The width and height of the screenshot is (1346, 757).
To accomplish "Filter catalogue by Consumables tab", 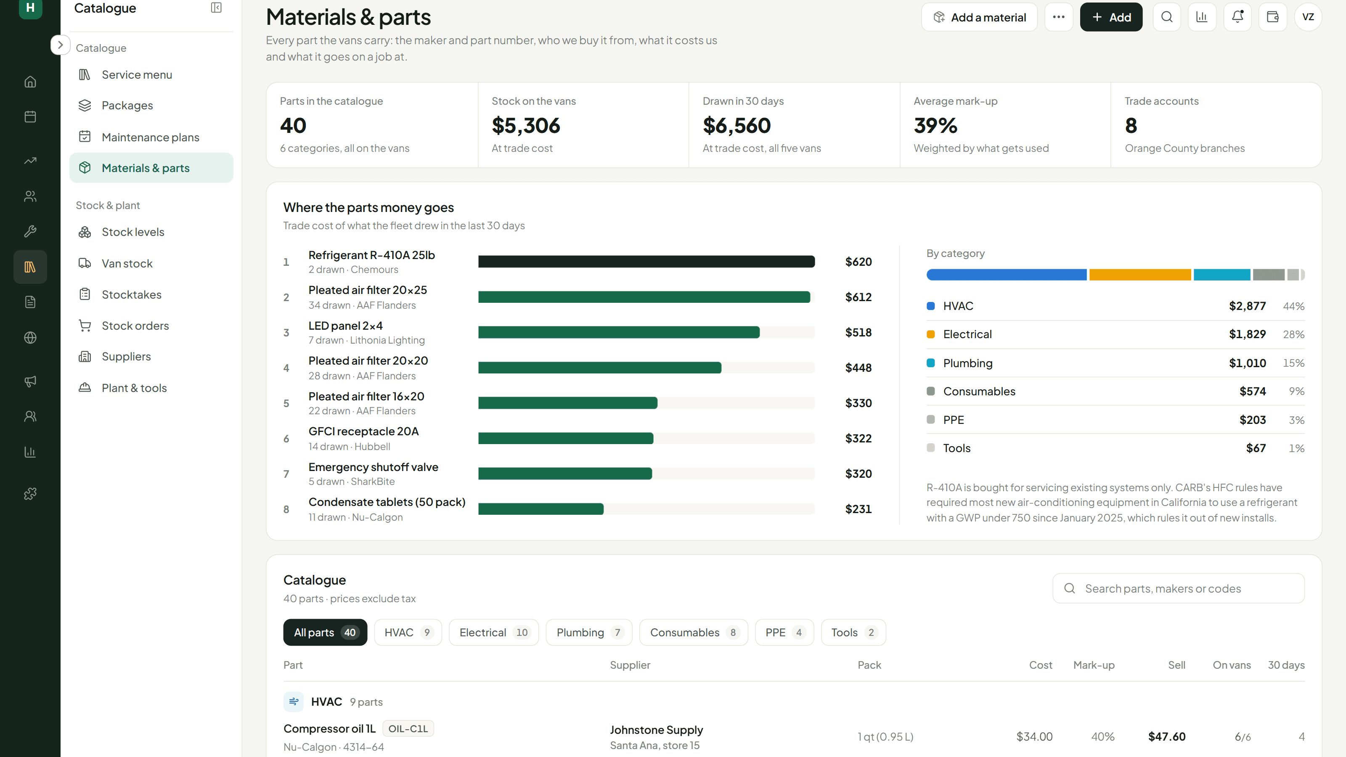I will pyautogui.click(x=693, y=632).
